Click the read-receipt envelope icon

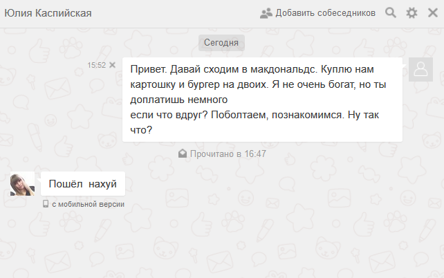(x=183, y=153)
